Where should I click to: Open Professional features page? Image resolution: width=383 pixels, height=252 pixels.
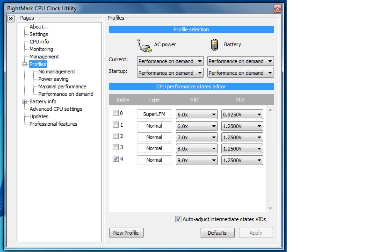point(53,124)
